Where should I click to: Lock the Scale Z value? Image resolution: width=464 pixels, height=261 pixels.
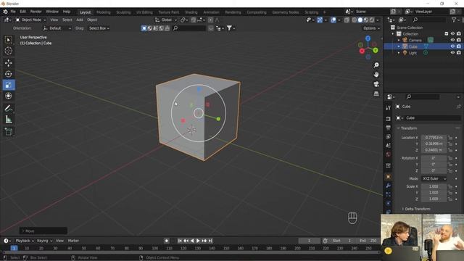[x=450, y=199]
